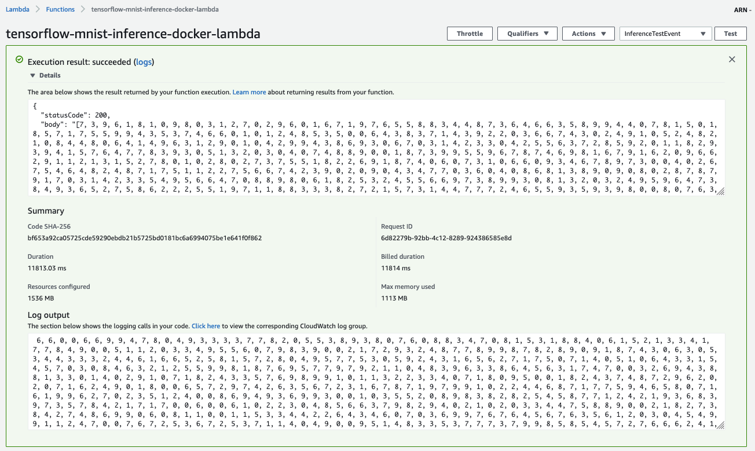The width and height of the screenshot is (755, 451).
Task: Select Resources configured 1536 MB value
Action: (41, 298)
